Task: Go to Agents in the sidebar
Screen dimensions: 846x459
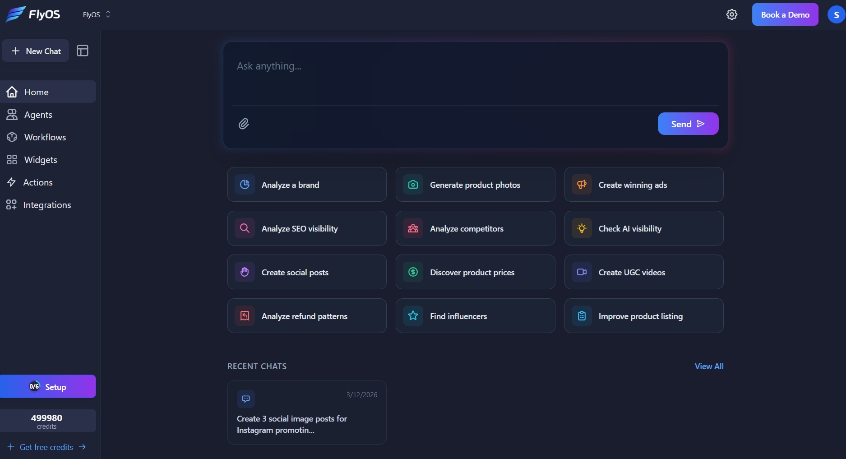Action: (48, 115)
